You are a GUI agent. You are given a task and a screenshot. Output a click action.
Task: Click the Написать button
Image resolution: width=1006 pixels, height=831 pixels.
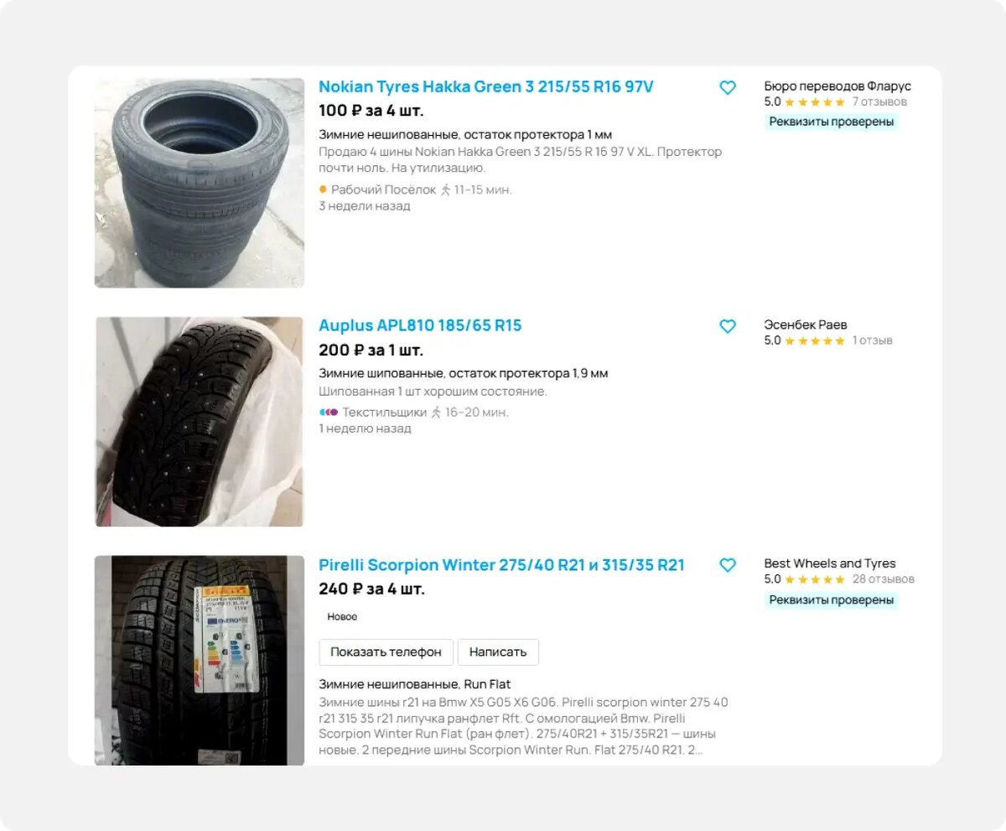pyautogui.click(x=498, y=652)
